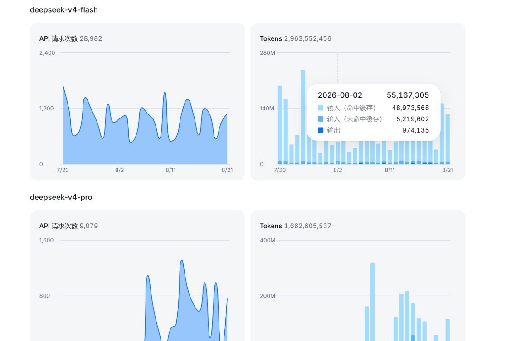Image resolution: width=506 pixels, height=341 pixels.
Task: Click the light blue cached-input legend swatch
Action: 321,108
